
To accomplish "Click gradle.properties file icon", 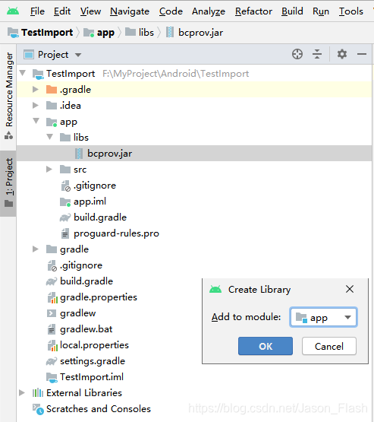I will pyautogui.click(x=52, y=297).
